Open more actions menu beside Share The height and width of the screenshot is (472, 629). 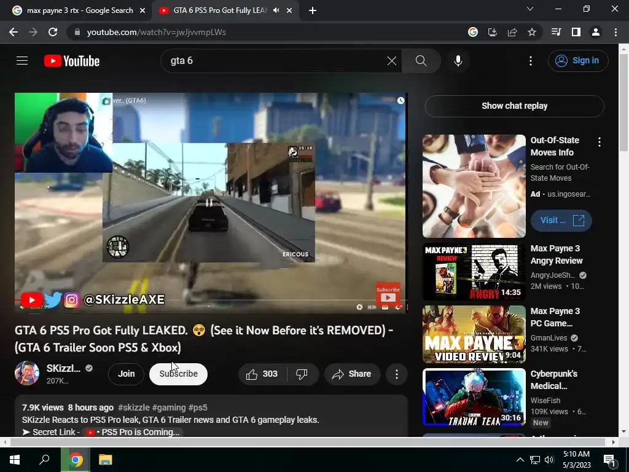(396, 374)
